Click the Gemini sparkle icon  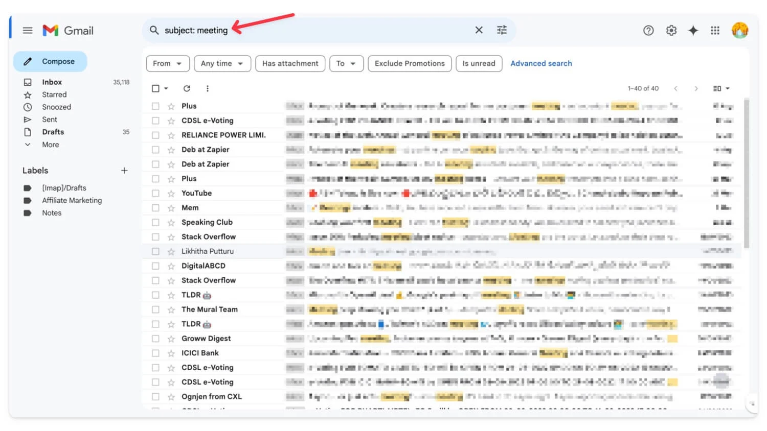coord(693,31)
